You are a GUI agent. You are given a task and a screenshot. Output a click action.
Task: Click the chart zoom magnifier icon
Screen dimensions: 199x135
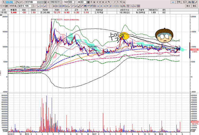pos(121,6)
